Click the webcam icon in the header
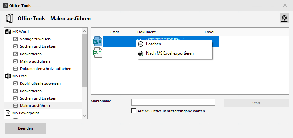This screenshot has height=138, width=293. pos(284,19)
